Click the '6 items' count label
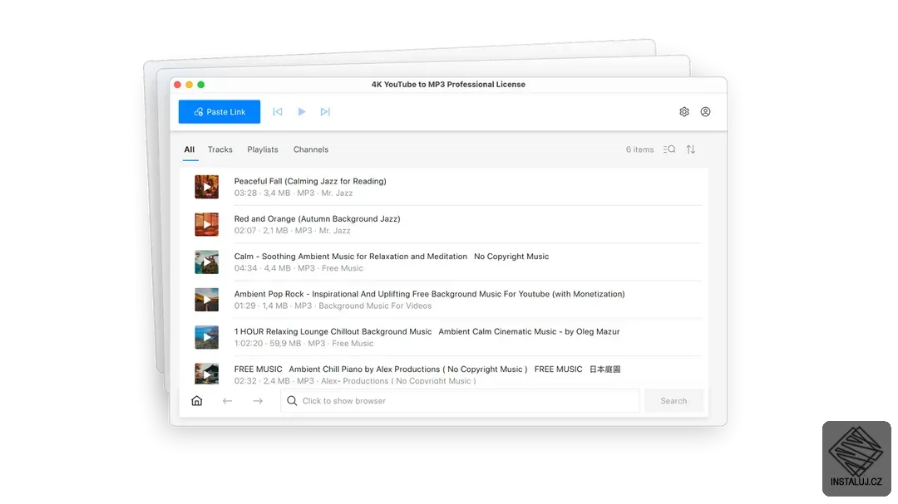The image size is (898, 504). coord(639,149)
